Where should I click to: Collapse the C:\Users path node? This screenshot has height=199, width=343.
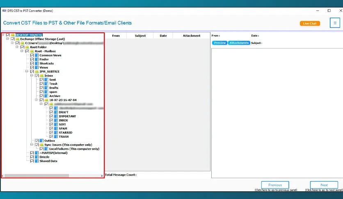[12, 43]
